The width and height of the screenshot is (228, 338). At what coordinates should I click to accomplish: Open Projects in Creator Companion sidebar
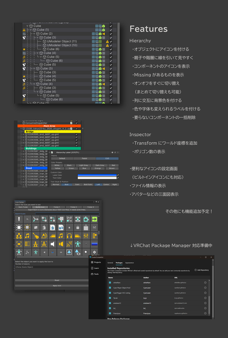(x=96, y=262)
